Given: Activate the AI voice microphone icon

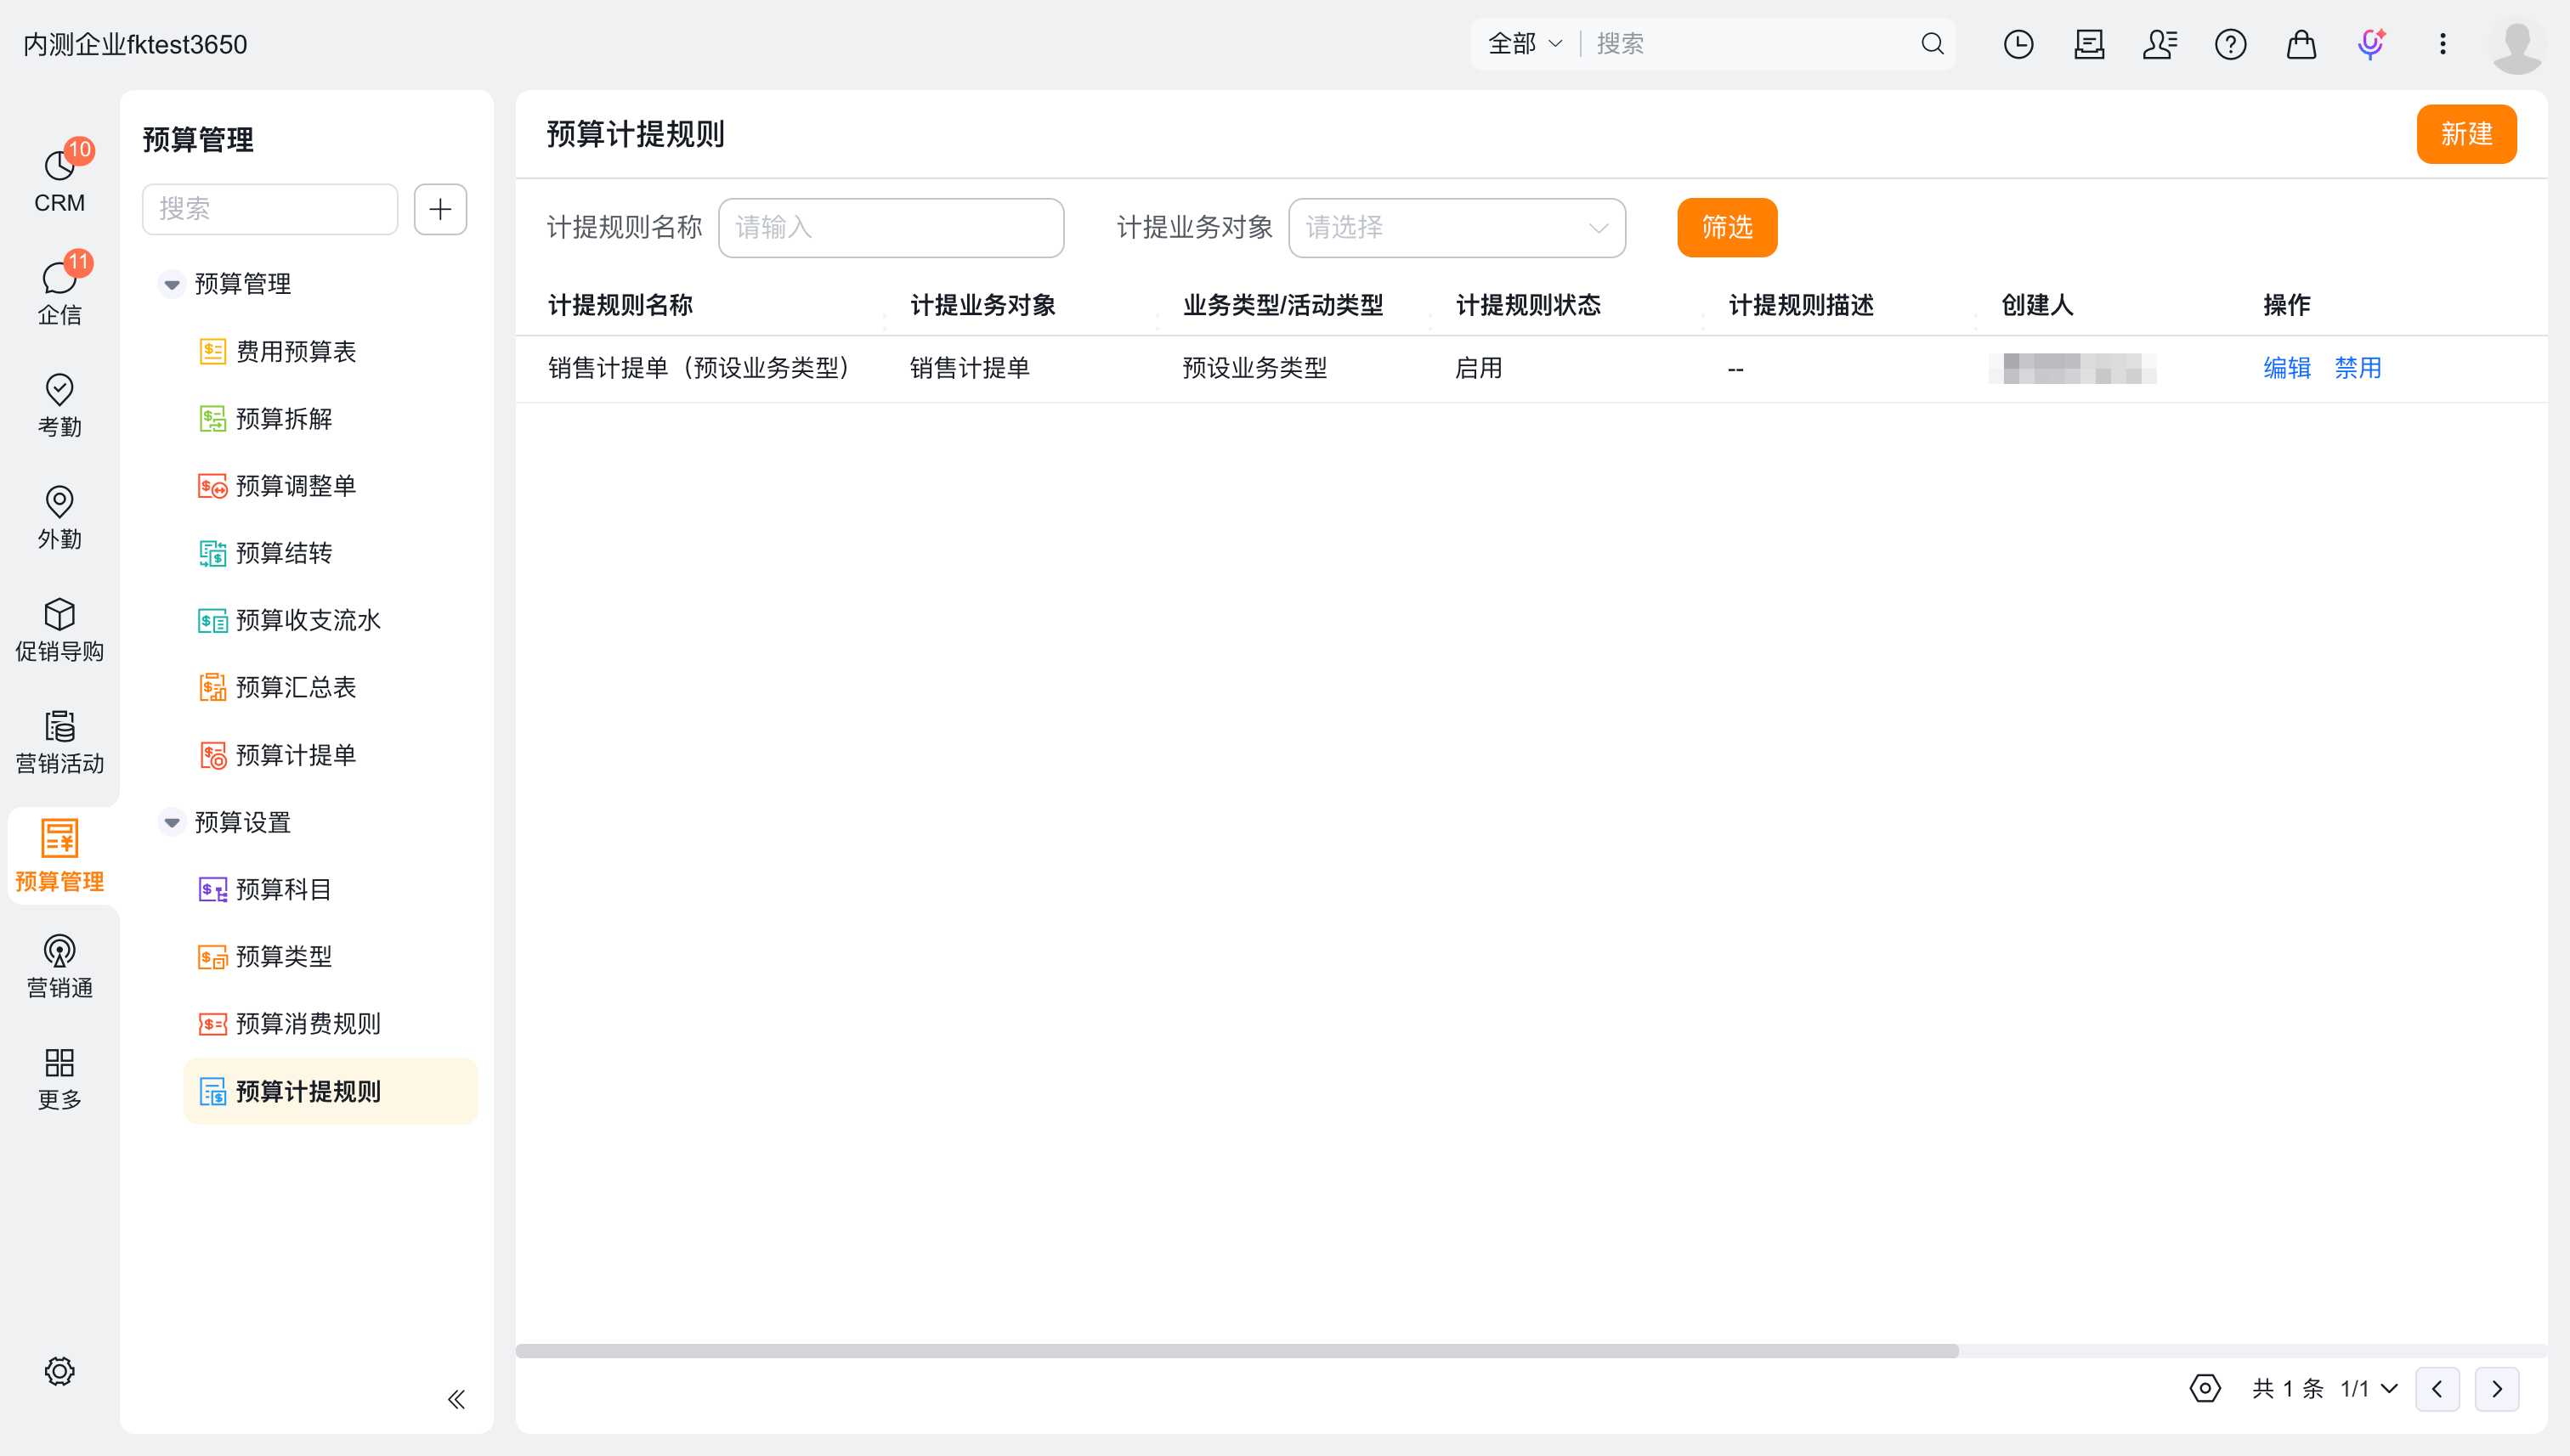Looking at the screenshot, I should coord(2372,44).
